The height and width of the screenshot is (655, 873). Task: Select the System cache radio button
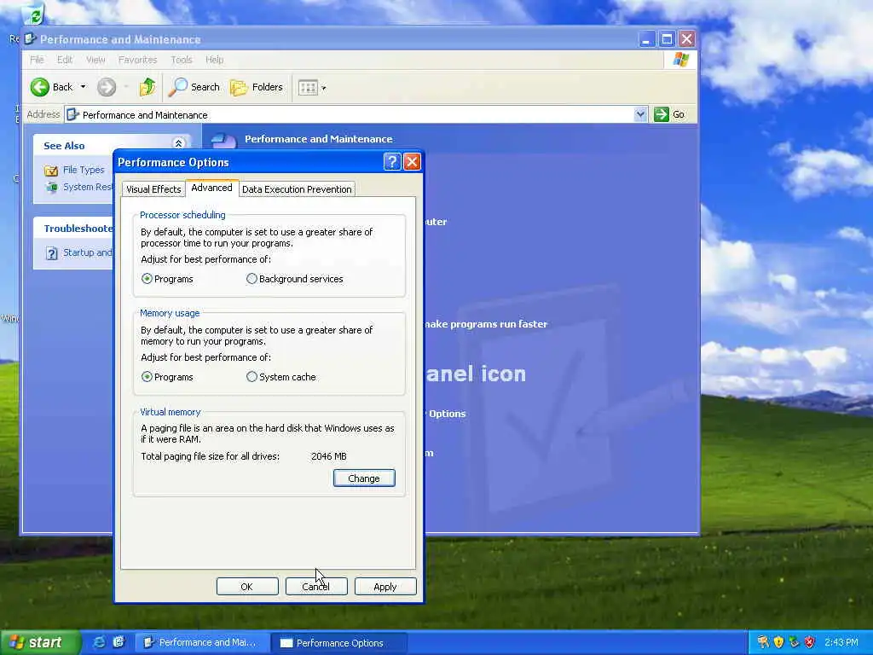(251, 377)
